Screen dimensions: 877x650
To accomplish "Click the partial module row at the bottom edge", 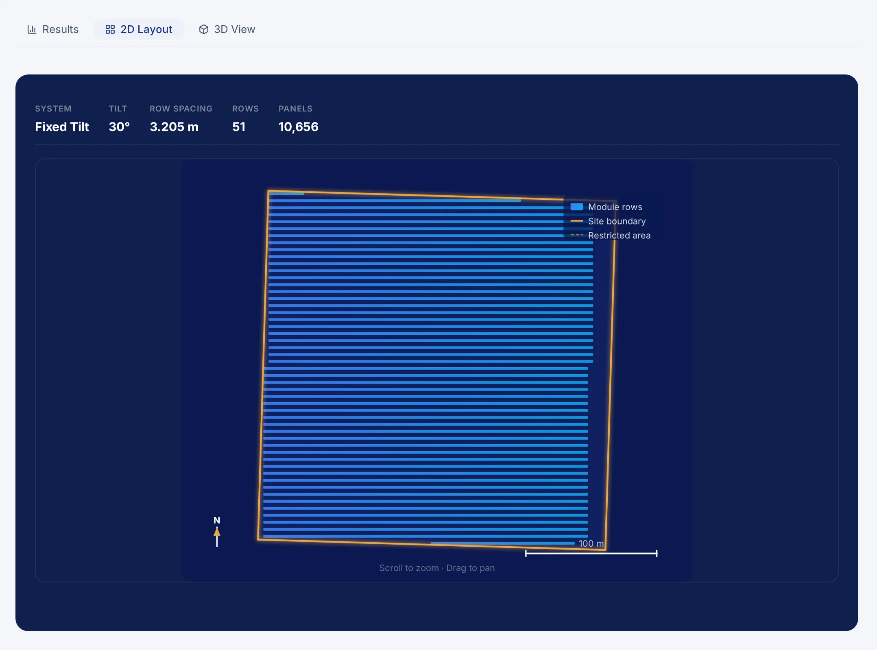I will (x=503, y=543).
